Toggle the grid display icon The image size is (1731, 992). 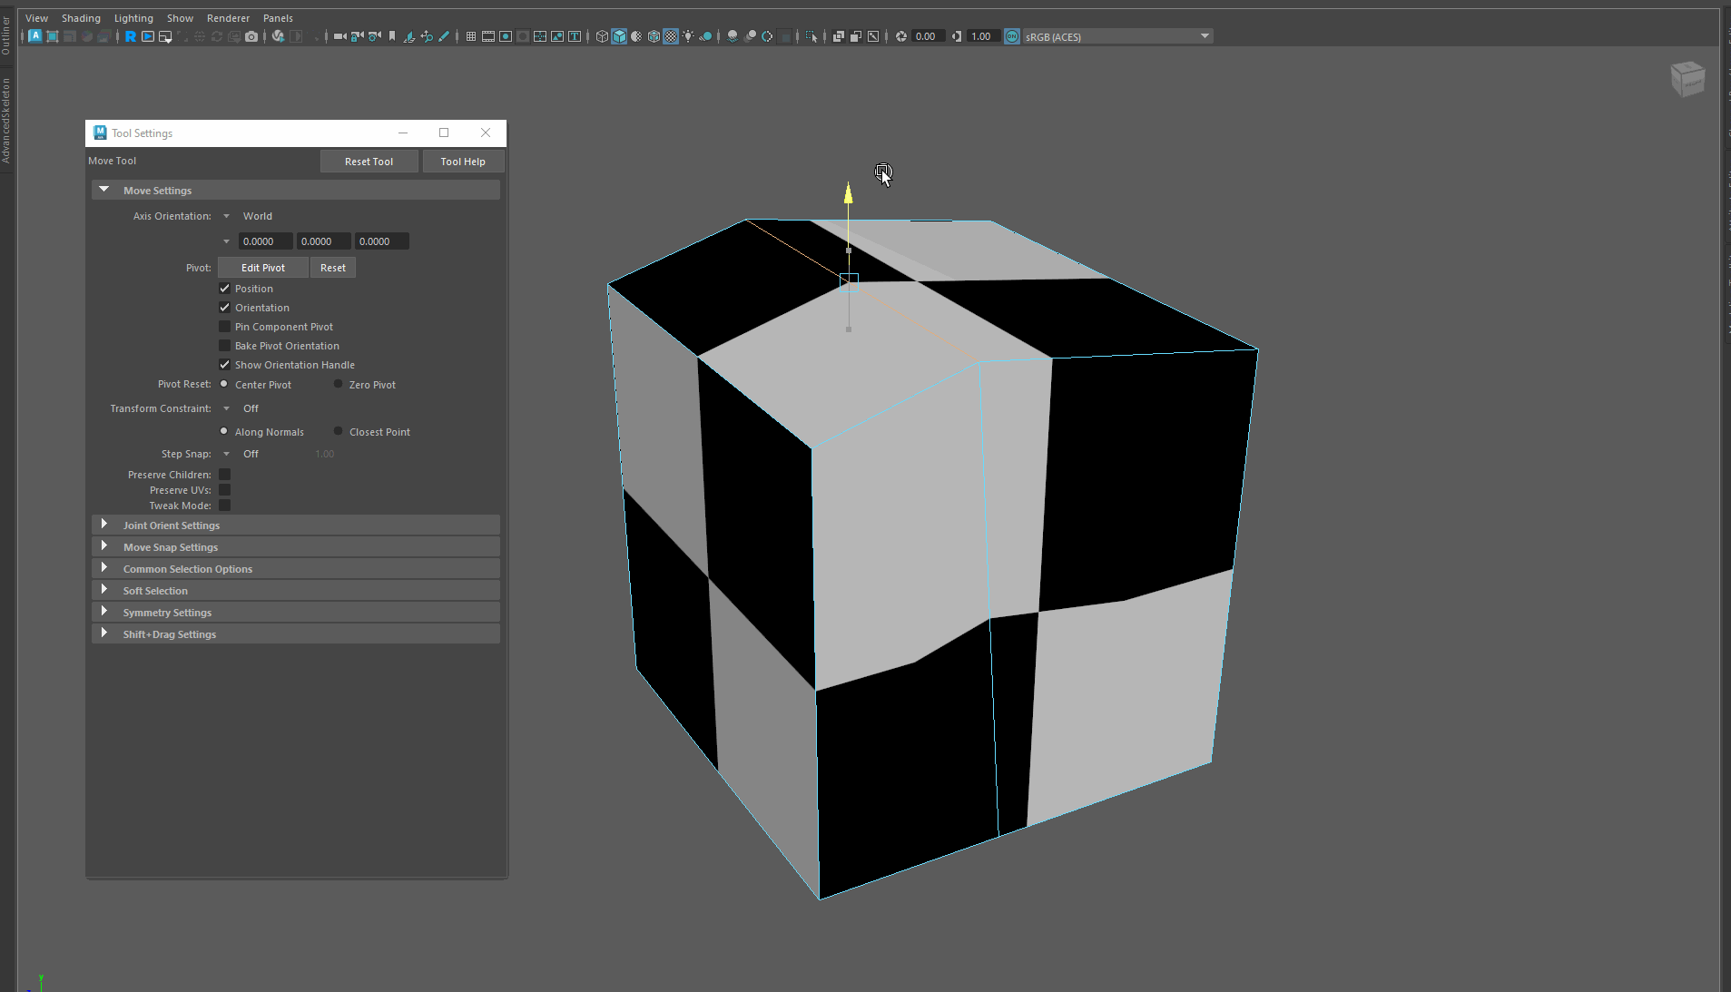[x=470, y=36]
